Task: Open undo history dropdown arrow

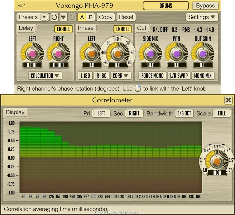Action: 63,17
